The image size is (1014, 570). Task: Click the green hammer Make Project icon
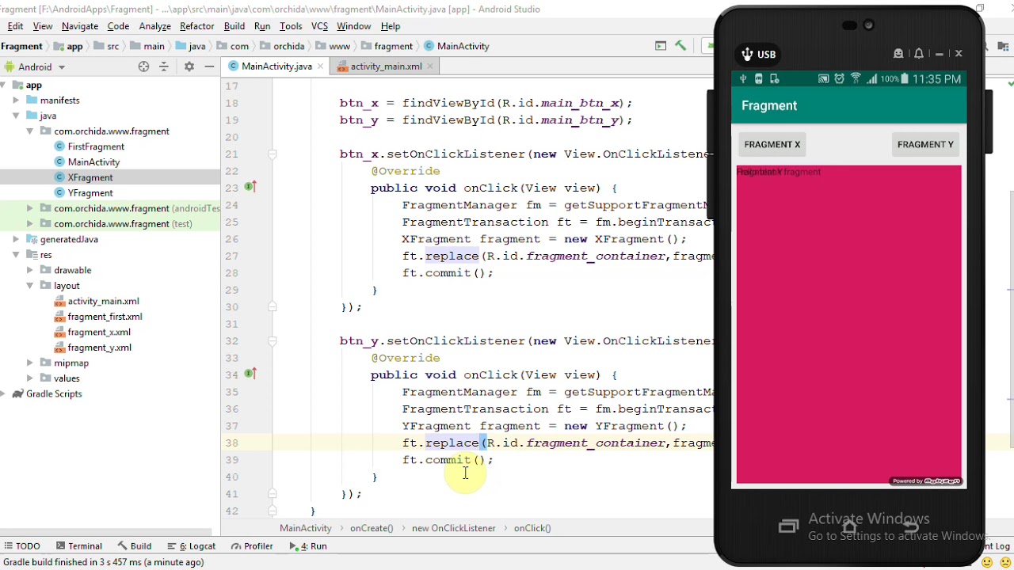click(680, 46)
